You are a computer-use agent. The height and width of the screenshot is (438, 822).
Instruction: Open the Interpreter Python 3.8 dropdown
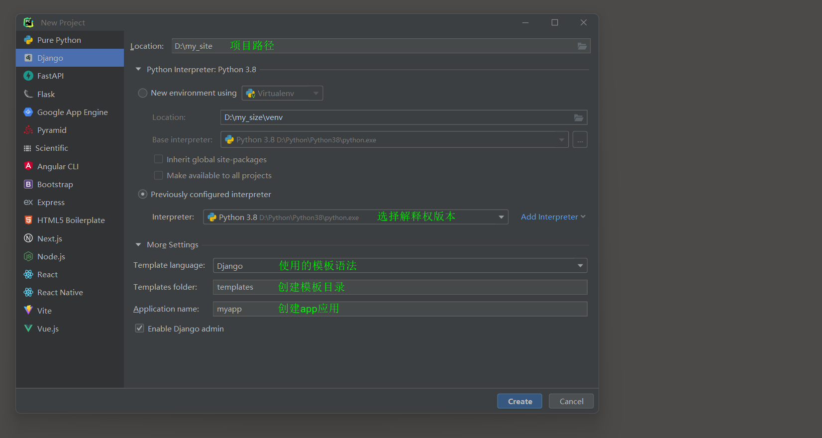(355, 217)
